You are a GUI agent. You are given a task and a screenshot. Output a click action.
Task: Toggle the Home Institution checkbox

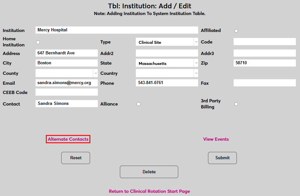(38, 42)
